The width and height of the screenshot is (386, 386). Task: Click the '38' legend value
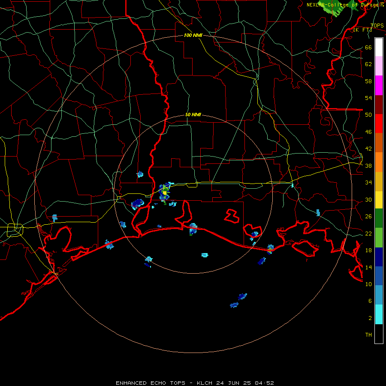(368, 166)
